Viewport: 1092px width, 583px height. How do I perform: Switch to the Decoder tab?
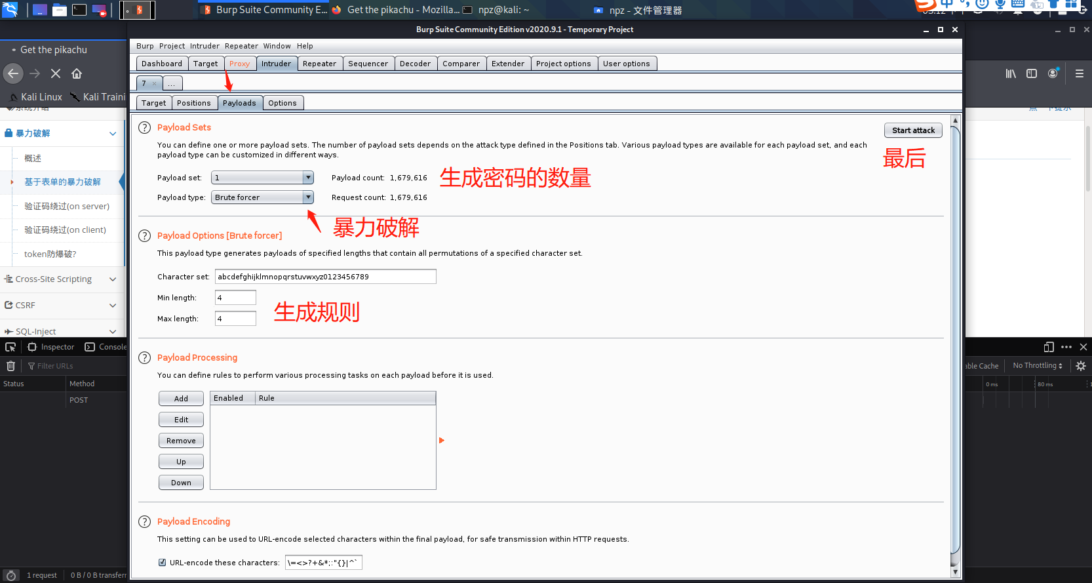(x=415, y=64)
